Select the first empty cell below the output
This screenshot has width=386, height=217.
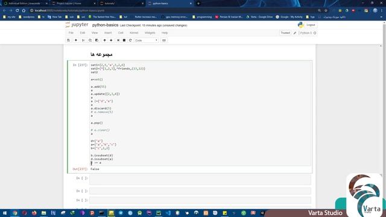pyautogui.click(x=200, y=180)
